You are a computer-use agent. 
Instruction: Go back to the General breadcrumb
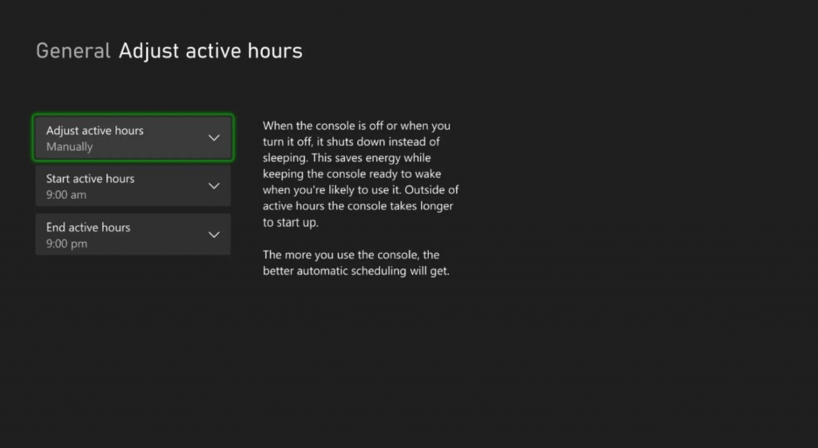pyautogui.click(x=73, y=51)
